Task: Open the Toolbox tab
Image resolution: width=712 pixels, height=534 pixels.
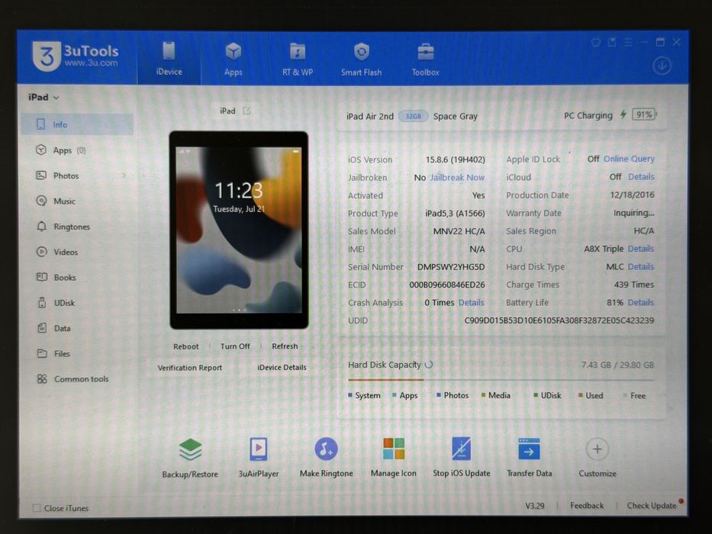Action: click(426, 59)
